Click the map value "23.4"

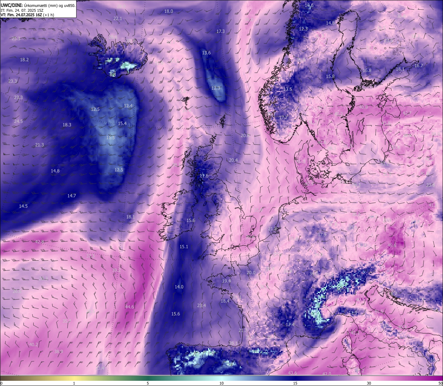click(x=201, y=305)
